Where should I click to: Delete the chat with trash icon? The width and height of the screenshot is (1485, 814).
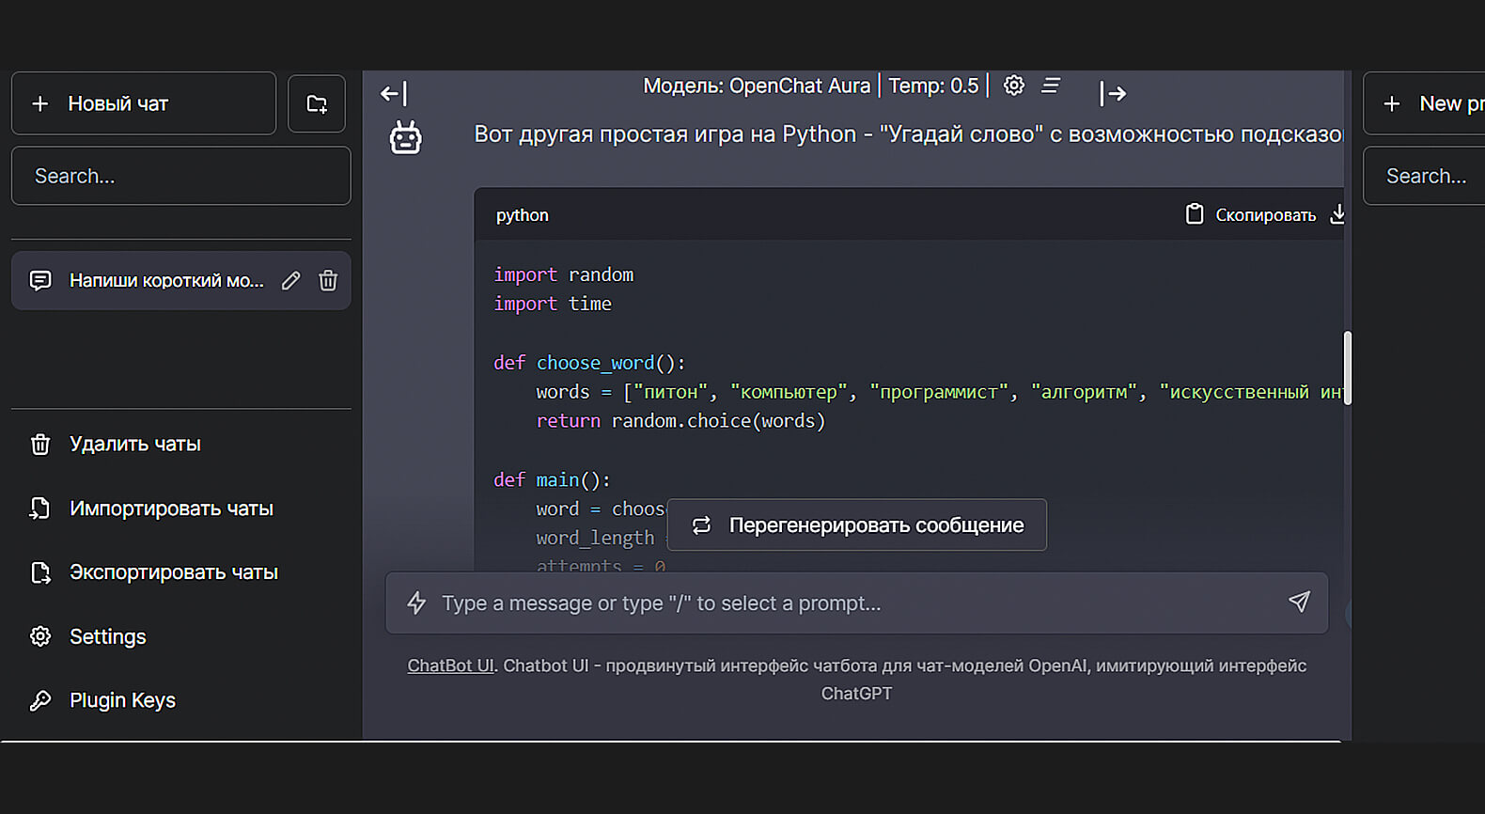coord(328,280)
